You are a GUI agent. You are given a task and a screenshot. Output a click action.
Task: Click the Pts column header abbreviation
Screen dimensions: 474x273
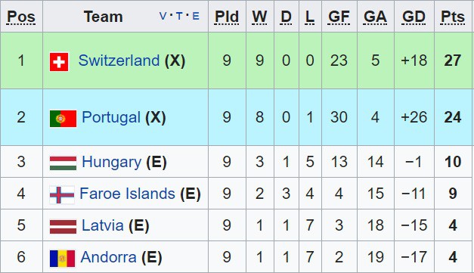[x=453, y=17]
